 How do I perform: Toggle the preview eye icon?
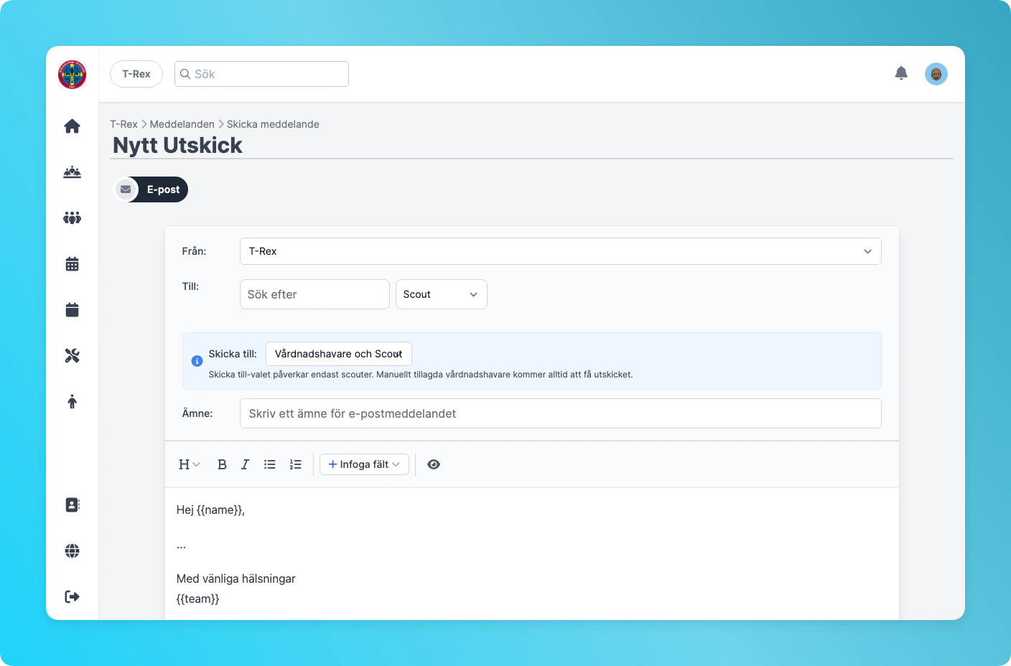tap(434, 464)
